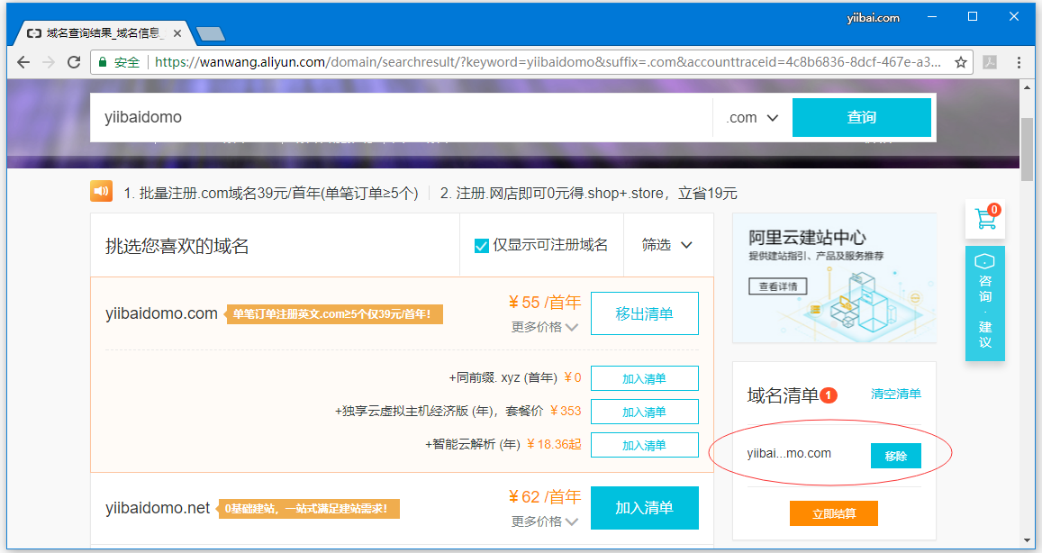
Task: Click the speaker announcement icon
Action: (101, 192)
